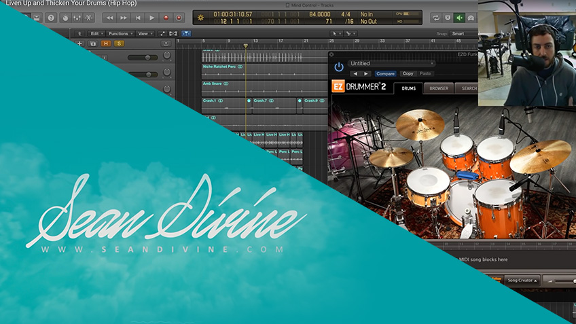Go to next plugin preset arrow
This screenshot has width=576, height=324.
tap(366, 74)
